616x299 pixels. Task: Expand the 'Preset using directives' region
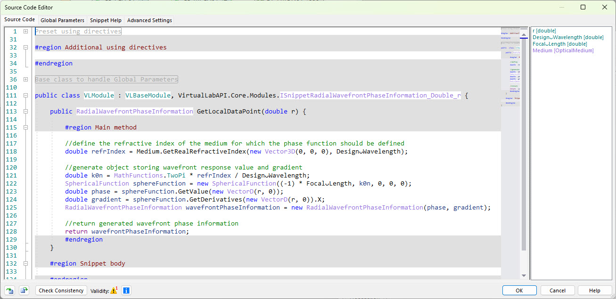tap(25, 31)
